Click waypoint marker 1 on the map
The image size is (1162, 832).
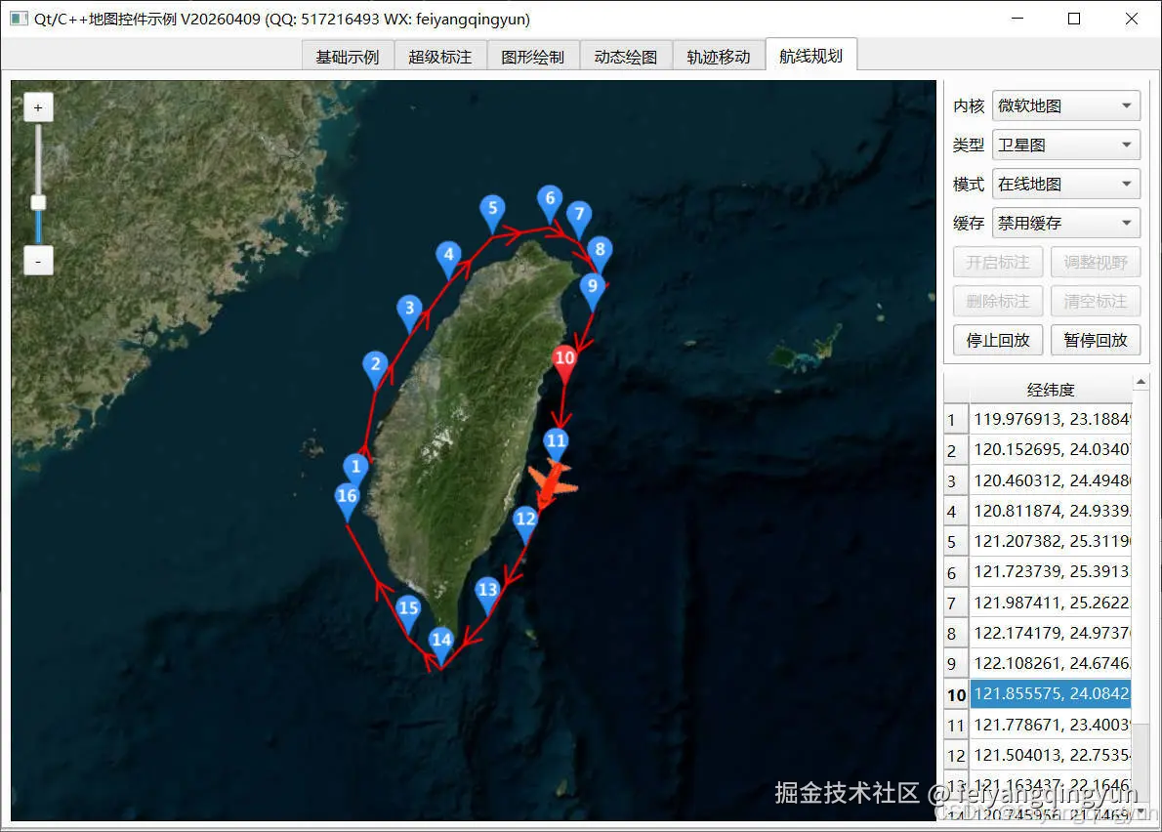tap(355, 469)
